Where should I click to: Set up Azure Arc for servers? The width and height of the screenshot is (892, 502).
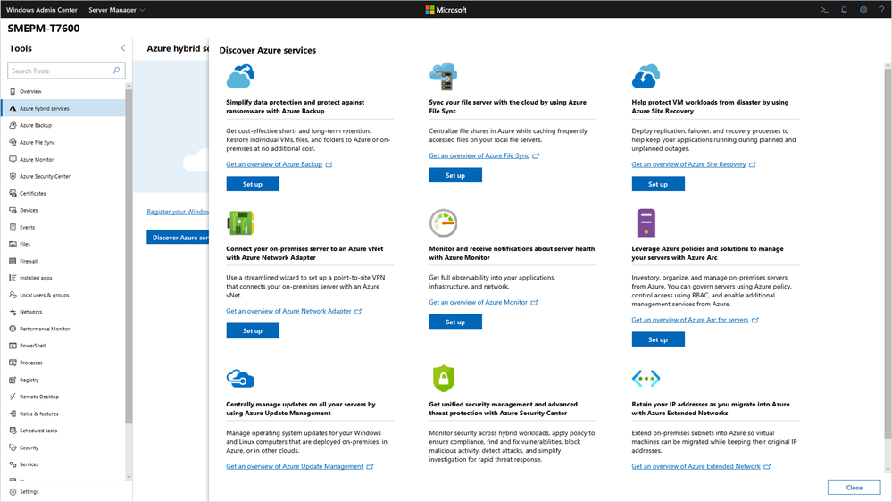[658, 339]
